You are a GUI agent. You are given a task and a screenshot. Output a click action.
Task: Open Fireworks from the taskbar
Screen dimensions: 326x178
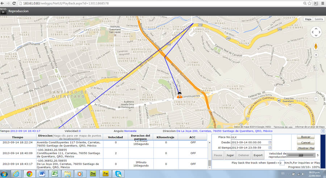[105, 174]
